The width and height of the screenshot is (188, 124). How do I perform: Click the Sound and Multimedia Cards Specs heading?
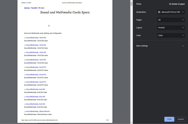pos(65,13)
